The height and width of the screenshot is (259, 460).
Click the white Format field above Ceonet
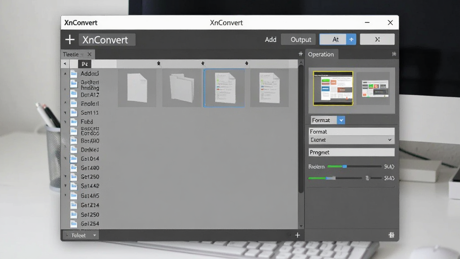[351, 132]
